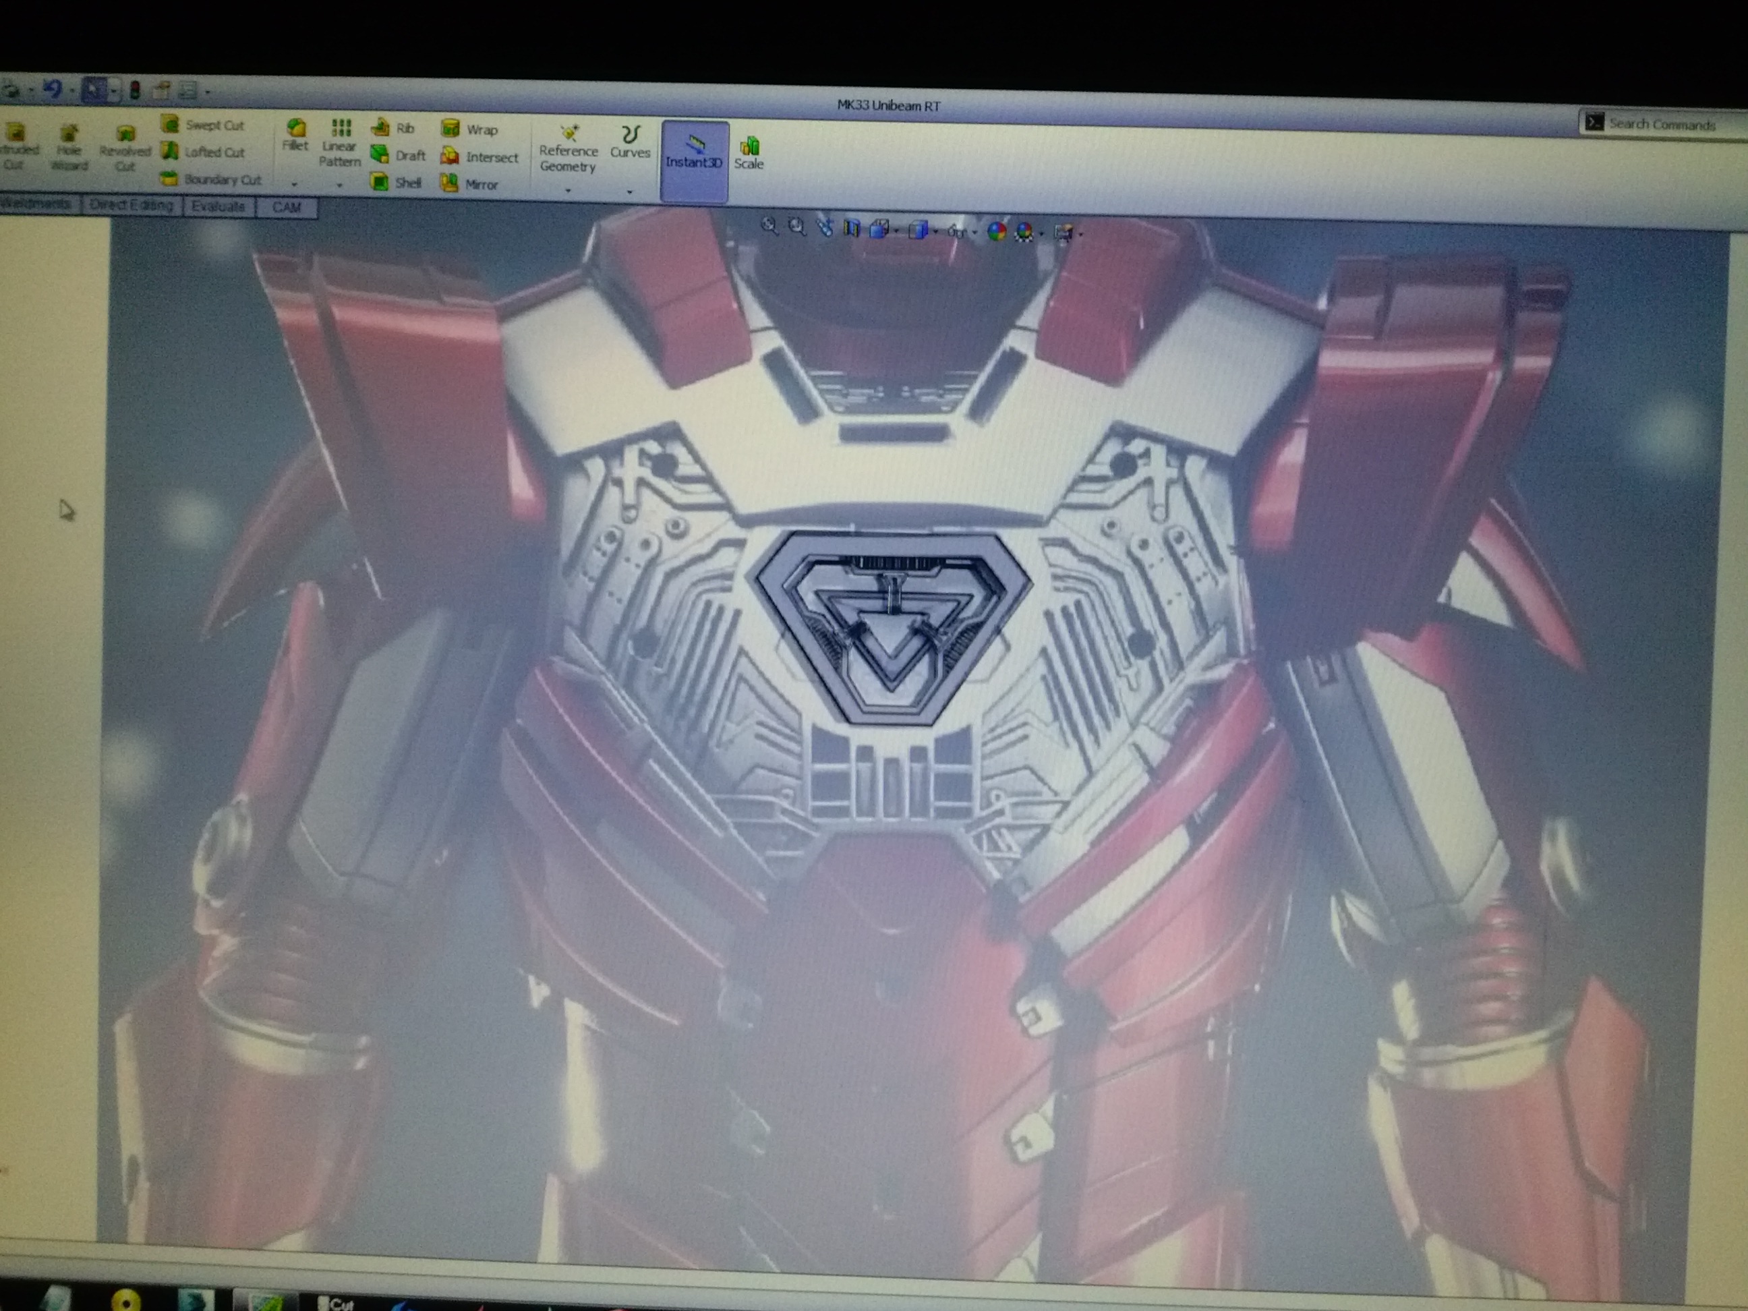1748x1311 pixels.
Task: Open the active SolidWorks taskbar button
Action: click(x=265, y=1302)
